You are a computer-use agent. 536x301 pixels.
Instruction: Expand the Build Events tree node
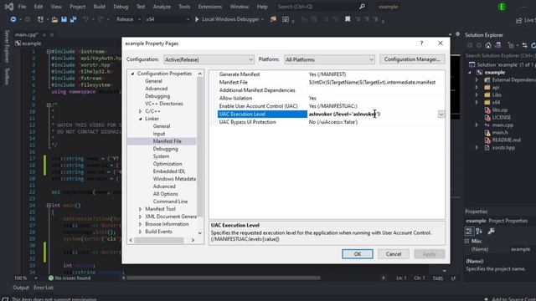click(x=140, y=232)
